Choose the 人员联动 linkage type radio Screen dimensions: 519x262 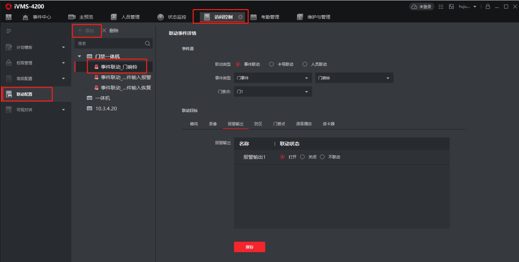pyautogui.click(x=305, y=64)
